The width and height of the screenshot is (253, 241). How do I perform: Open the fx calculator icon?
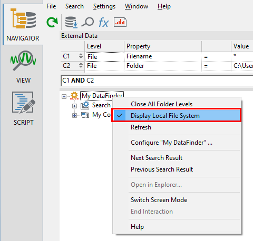click(103, 23)
